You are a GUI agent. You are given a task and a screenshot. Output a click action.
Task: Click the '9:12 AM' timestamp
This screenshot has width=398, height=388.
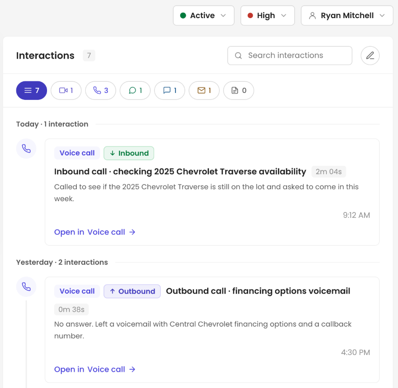point(357,215)
